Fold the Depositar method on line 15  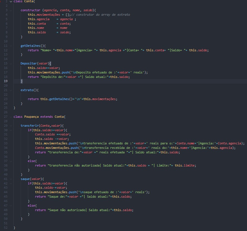(x=11, y=63)
